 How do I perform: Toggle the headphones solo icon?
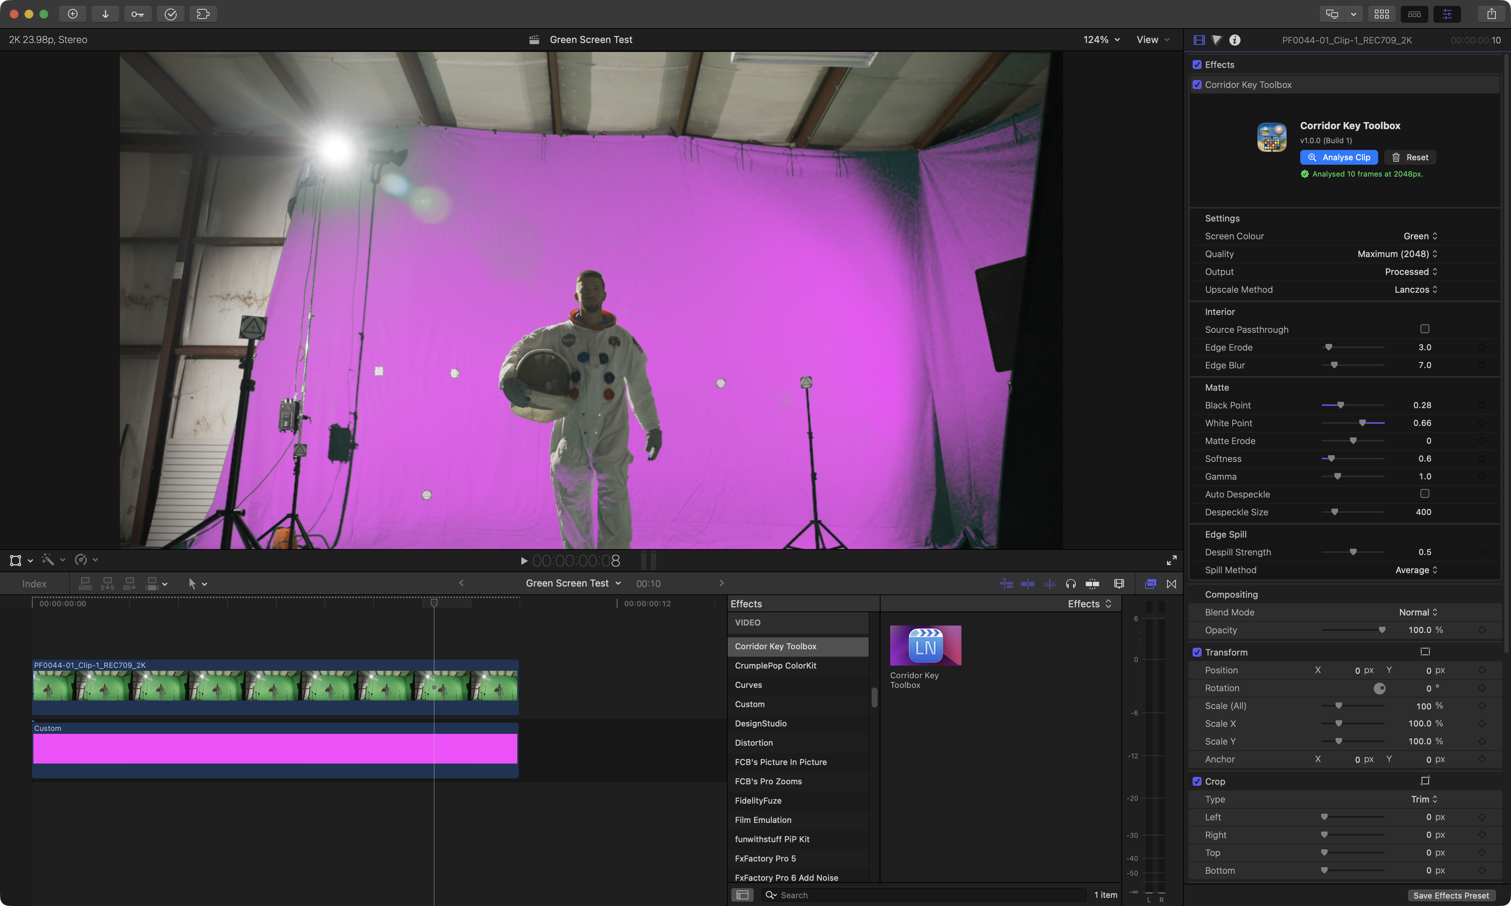click(1070, 584)
